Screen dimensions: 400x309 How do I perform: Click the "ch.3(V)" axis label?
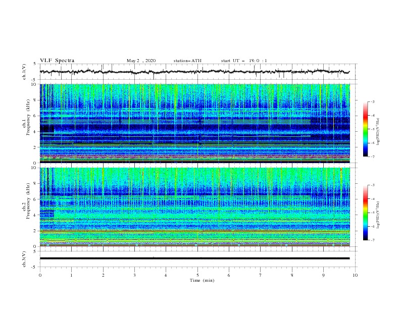(24, 259)
